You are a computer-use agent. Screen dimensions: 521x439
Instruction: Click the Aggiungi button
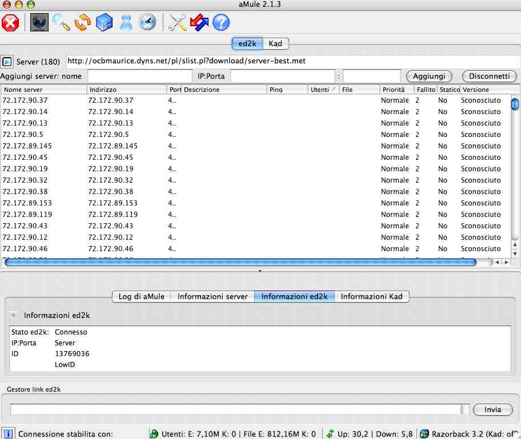pos(429,76)
